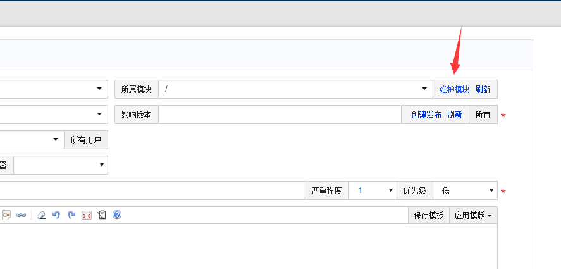Open the editor help question icon

click(x=117, y=215)
